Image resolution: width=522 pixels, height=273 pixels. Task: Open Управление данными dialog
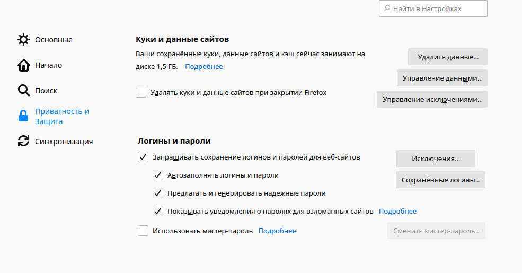coord(442,78)
